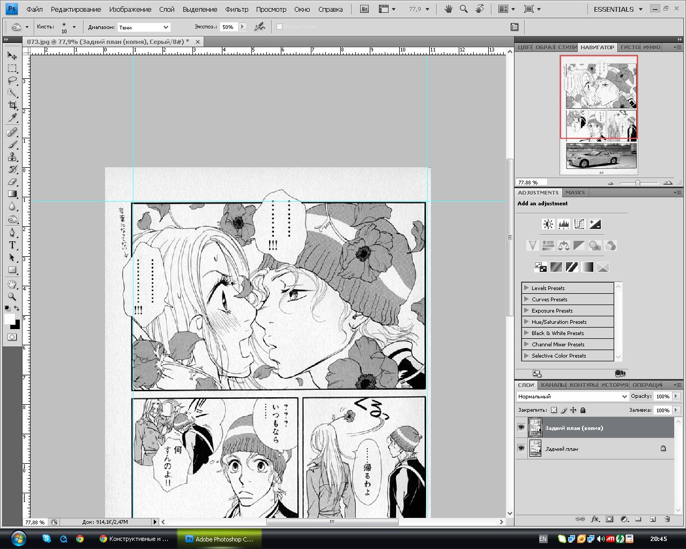686x549 pixels.
Task: Add a Black & White adjustment
Action: (579, 246)
